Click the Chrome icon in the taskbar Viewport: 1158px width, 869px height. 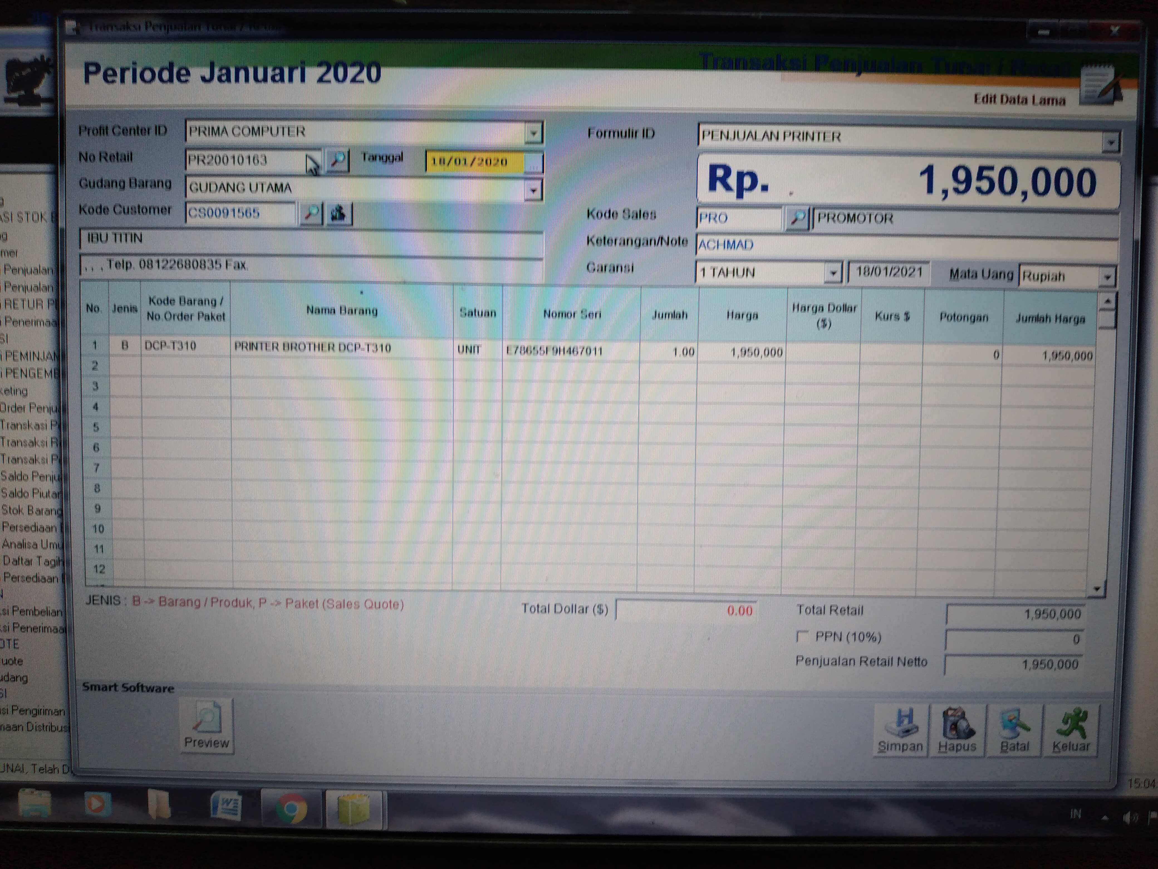pos(291,808)
